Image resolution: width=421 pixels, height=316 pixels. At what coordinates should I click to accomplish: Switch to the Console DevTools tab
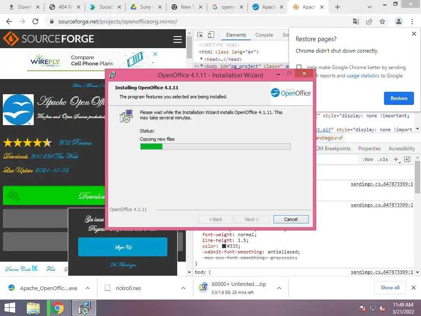pyautogui.click(x=264, y=35)
